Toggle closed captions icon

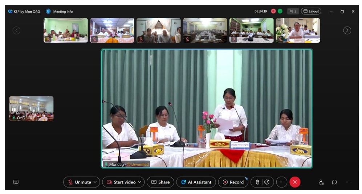click(x=16, y=182)
